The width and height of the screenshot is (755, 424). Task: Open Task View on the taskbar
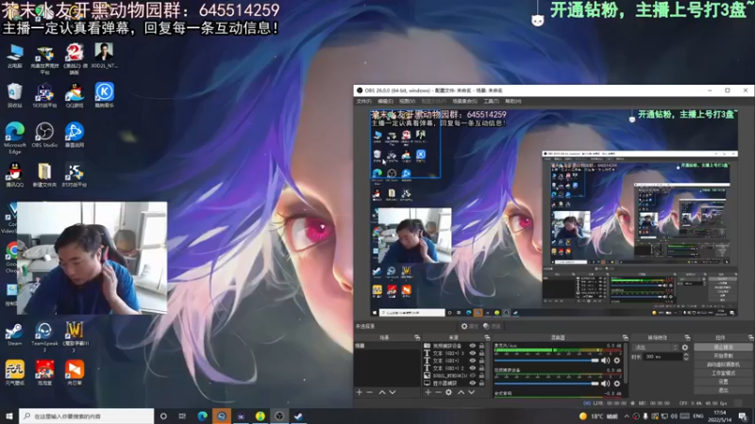click(x=182, y=416)
